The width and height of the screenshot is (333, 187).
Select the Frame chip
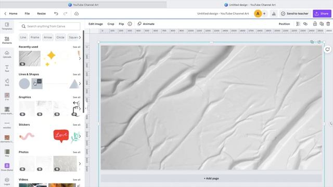point(35,37)
